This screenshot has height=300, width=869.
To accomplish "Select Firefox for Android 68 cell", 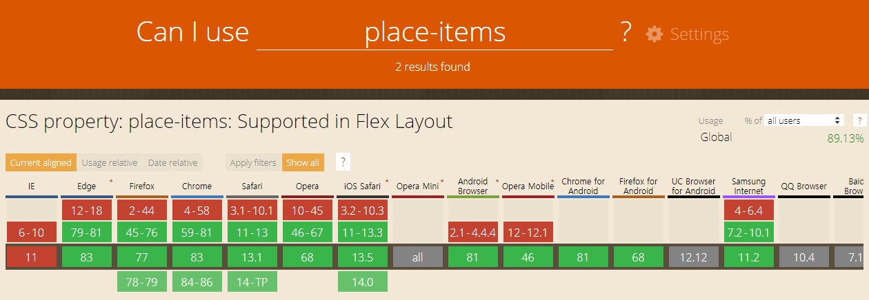I will click(x=638, y=257).
